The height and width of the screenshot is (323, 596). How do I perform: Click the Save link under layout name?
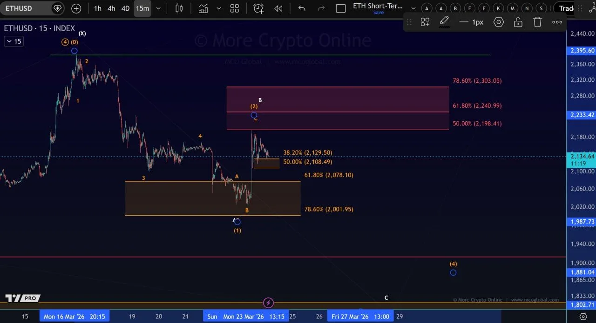pyautogui.click(x=378, y=13)
